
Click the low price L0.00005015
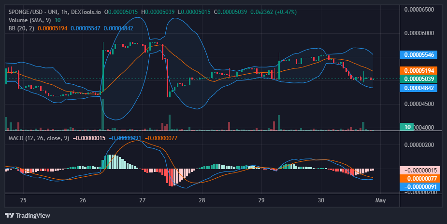click(x=194, y=12)
